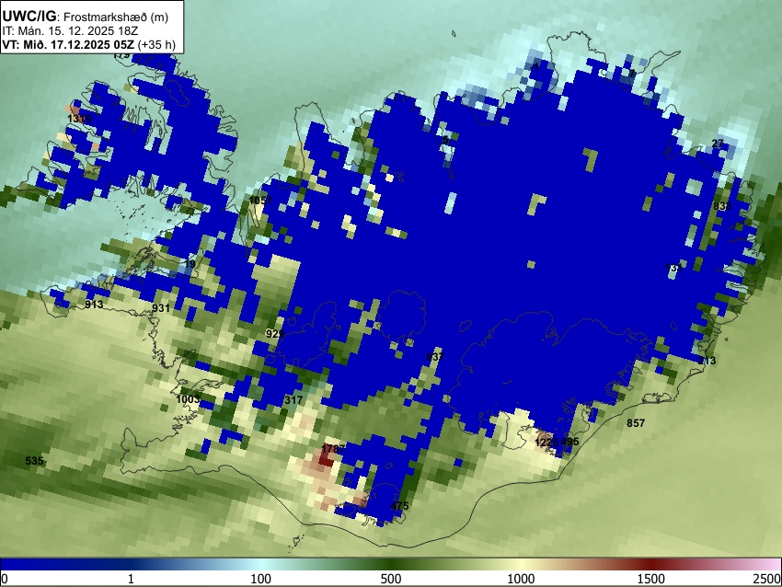Click the offshore map value 857
Screen dimensions: 782x587
pos(636,423)
